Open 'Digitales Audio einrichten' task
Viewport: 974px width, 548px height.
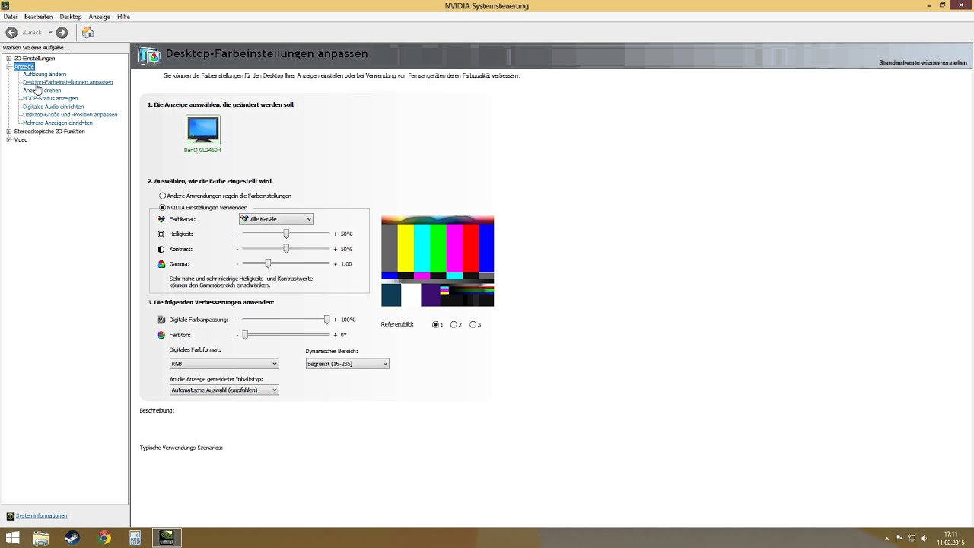(53, 107)
